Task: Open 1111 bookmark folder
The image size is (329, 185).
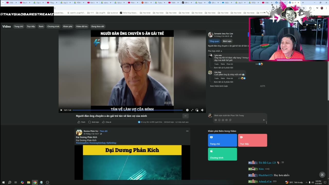Action: point(90,13)
